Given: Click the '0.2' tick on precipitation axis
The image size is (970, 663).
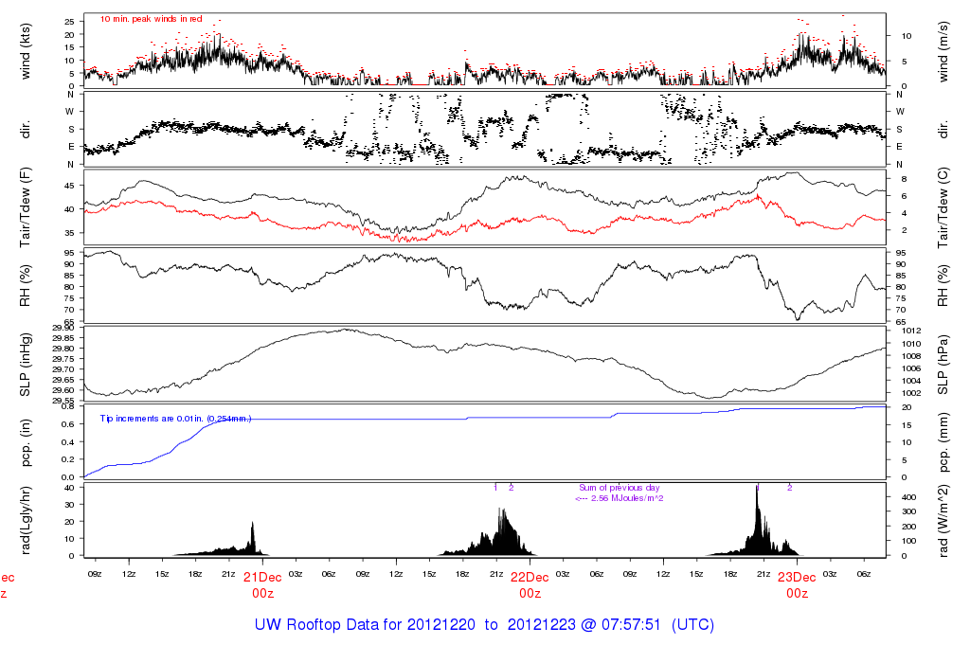Looking at the screenshot, I should point(68,459).
